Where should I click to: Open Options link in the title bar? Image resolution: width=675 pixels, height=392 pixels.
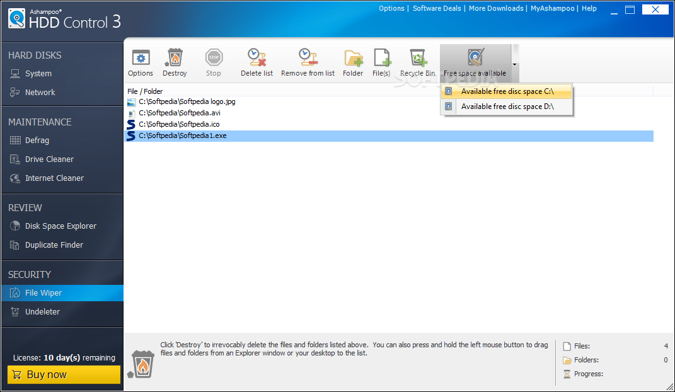coord(391,8)
